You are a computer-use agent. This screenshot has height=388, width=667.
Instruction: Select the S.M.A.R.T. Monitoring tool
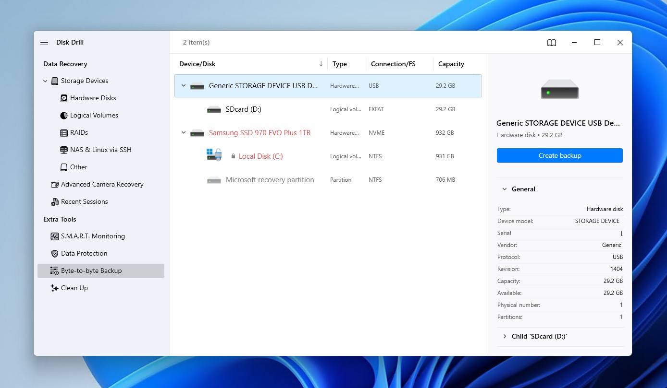(x=93, y=236)
